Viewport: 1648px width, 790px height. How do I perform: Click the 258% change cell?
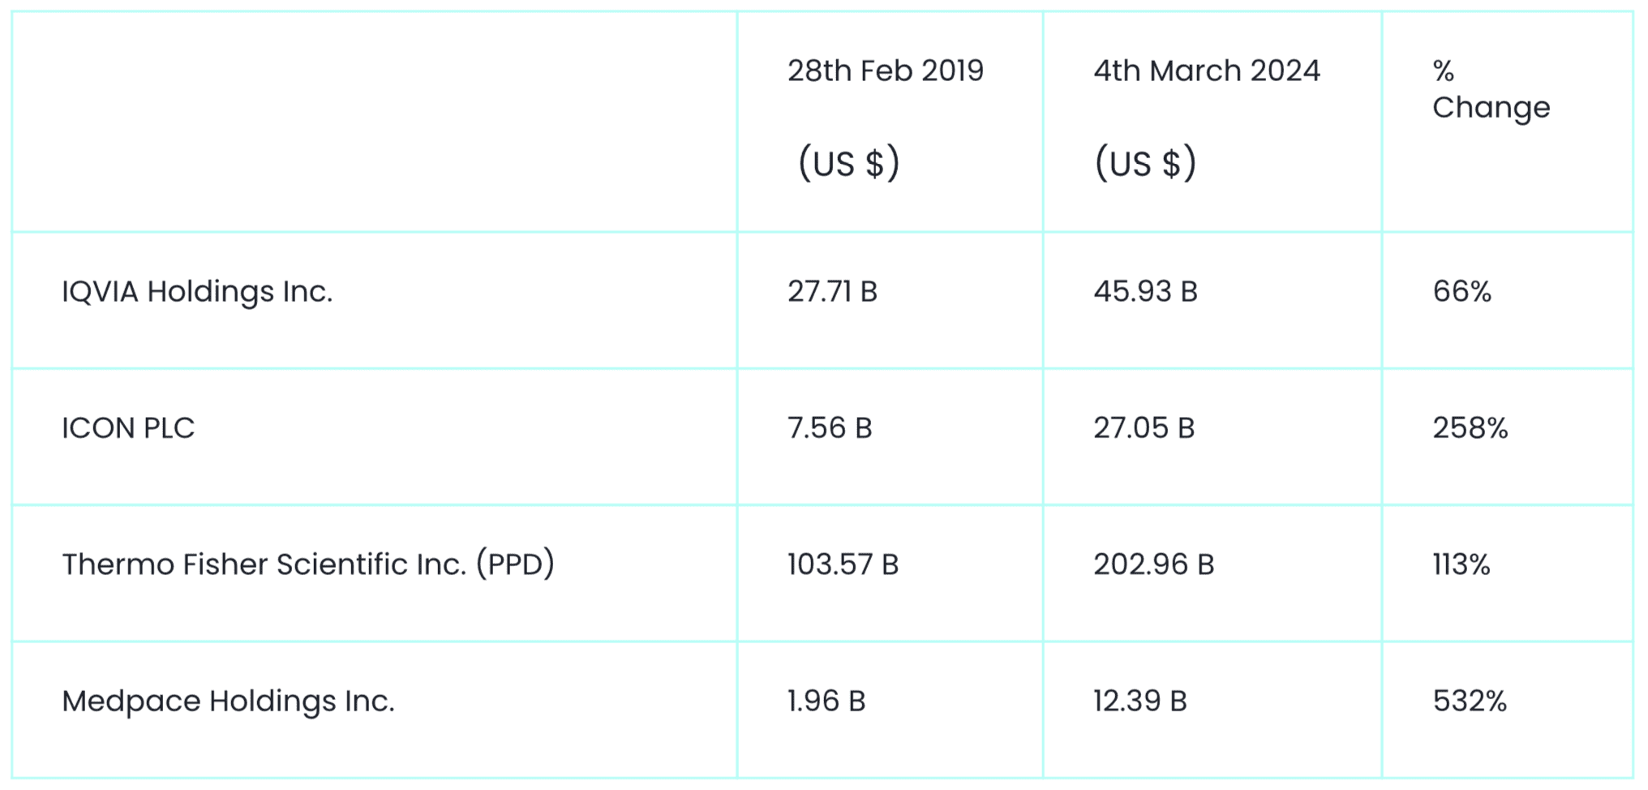click(1470, 428)
